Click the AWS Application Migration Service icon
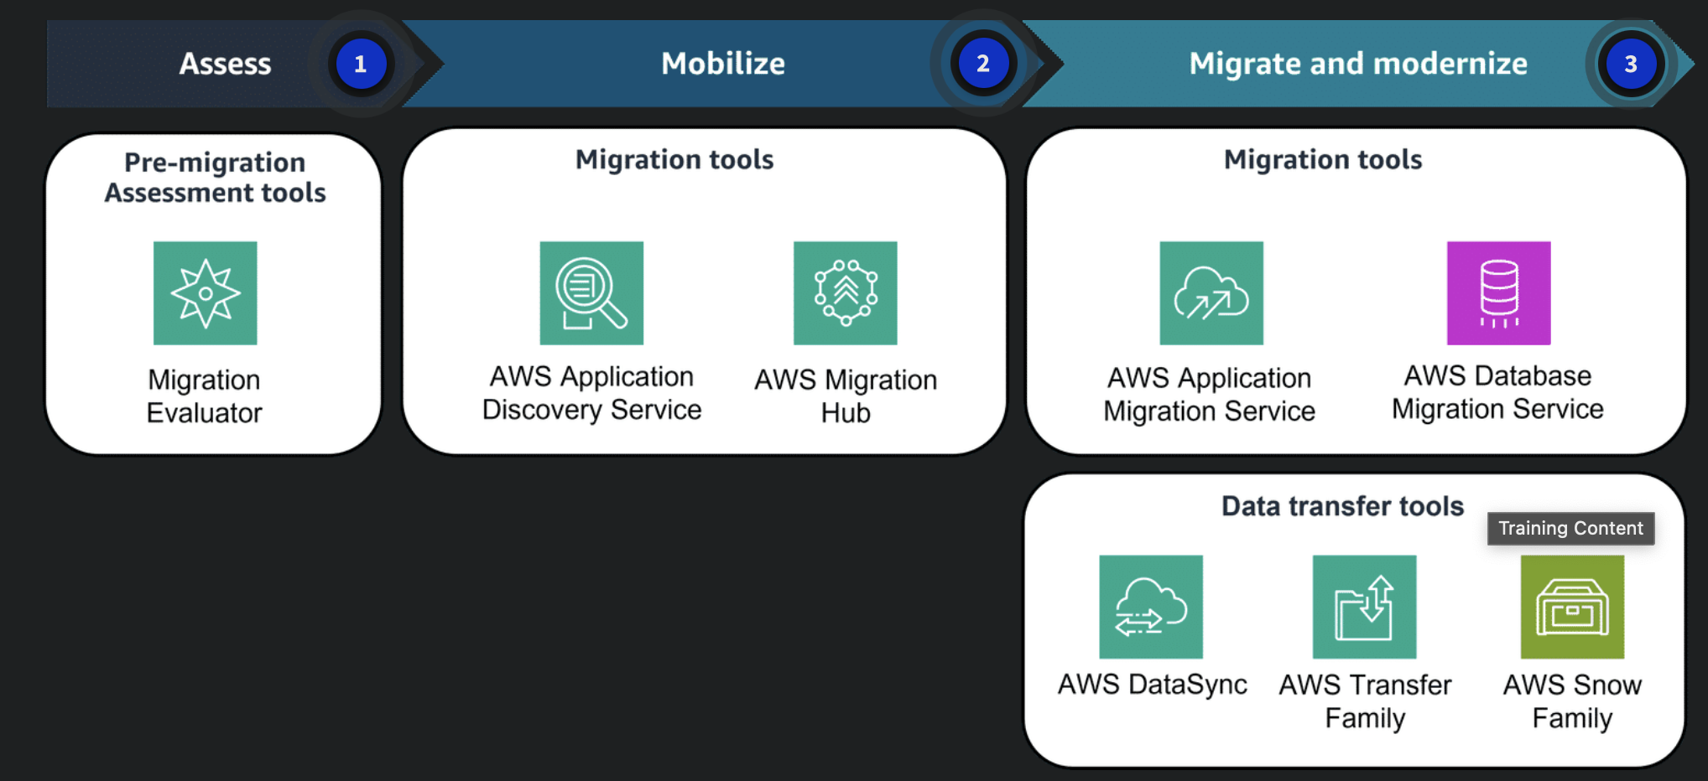 pyautogui.click(x=1211, y=293)
